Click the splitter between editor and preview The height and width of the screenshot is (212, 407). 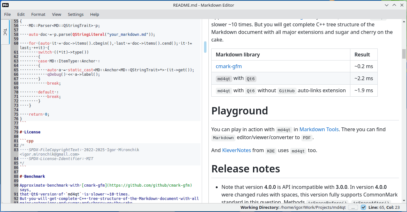208,111
